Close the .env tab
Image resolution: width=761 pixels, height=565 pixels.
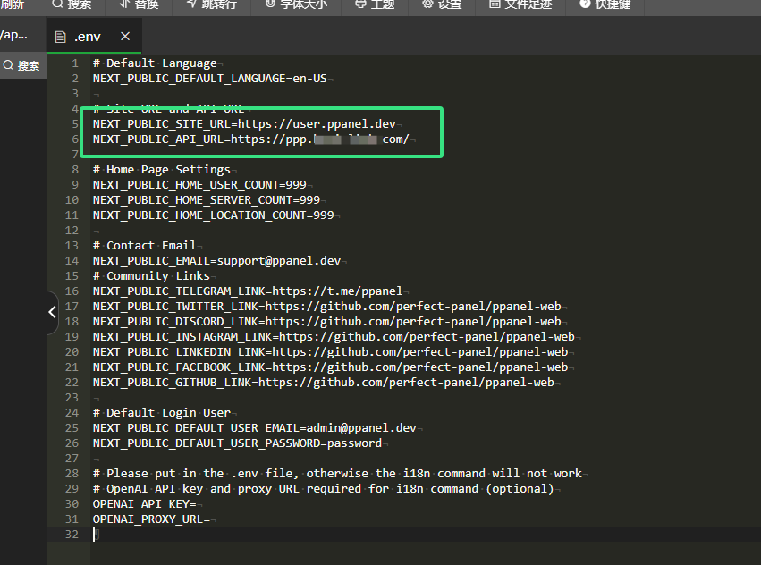125,37
